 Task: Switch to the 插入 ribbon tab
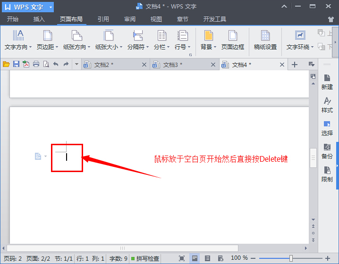coord(39,19)
